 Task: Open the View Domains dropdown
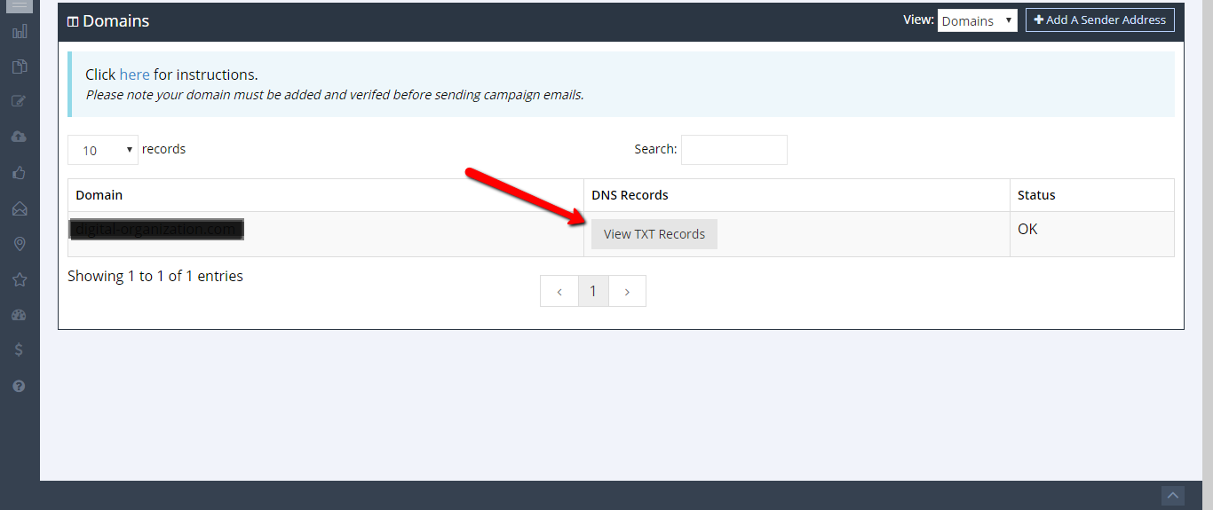coord(977,20)
